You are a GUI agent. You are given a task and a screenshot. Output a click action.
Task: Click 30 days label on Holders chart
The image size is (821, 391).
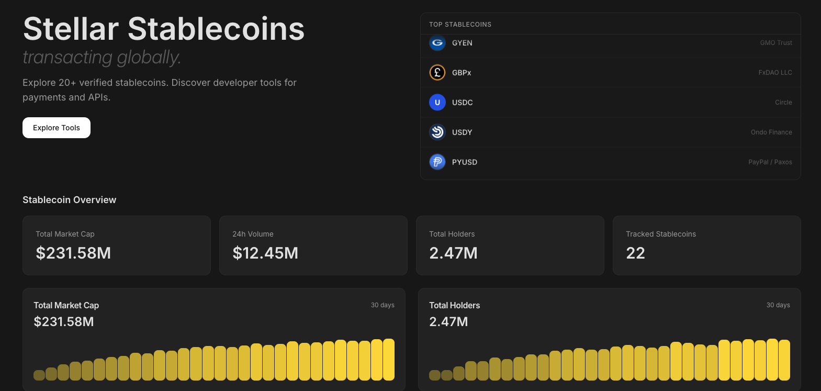pyautogui.click(x=778, y=305)
